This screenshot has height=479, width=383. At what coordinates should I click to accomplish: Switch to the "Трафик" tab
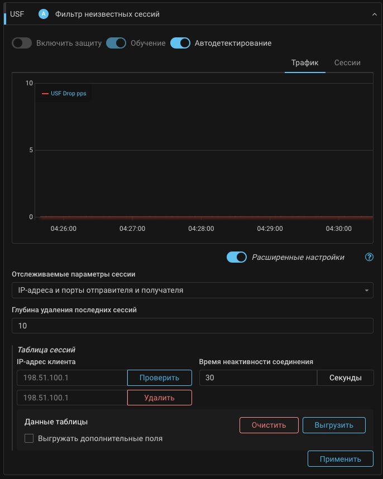[x=305, y=63]
